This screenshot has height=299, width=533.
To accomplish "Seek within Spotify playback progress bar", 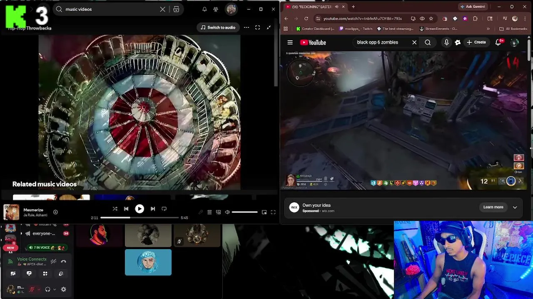I will point(139,218).
